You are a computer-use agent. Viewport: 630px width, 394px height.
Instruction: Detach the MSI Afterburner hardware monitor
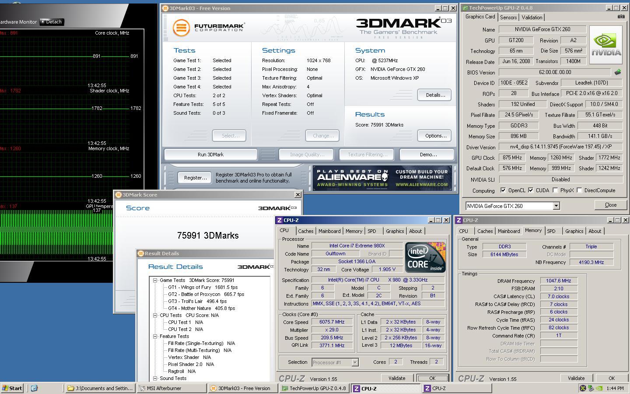point(52,22)
